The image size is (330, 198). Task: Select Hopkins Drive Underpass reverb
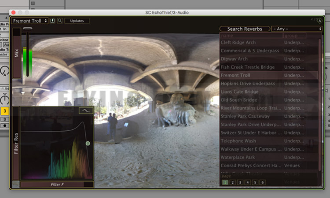tap(269, 84)
